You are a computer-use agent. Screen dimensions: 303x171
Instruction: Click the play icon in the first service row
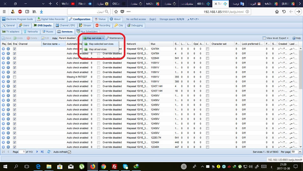click(x=4, y=49)
